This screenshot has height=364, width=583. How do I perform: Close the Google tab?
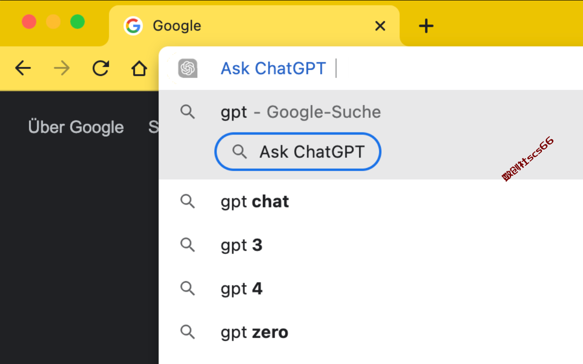(x=380, y=26)
